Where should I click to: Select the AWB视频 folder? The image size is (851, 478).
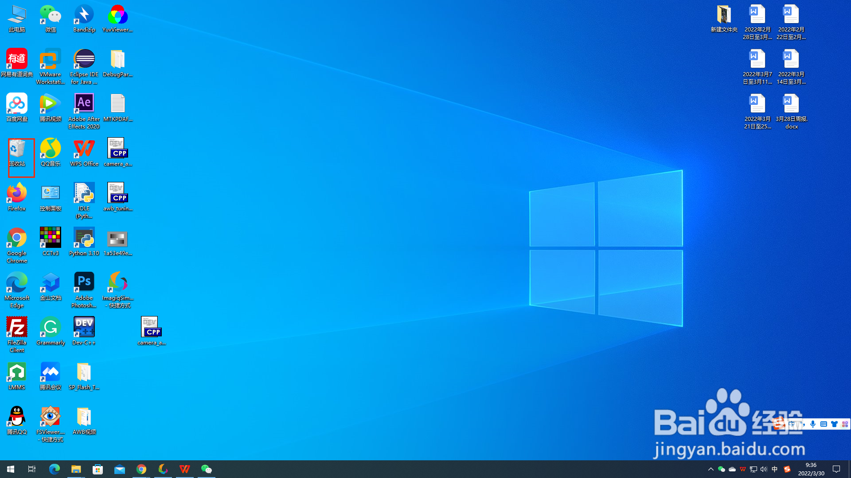[84, 421]
